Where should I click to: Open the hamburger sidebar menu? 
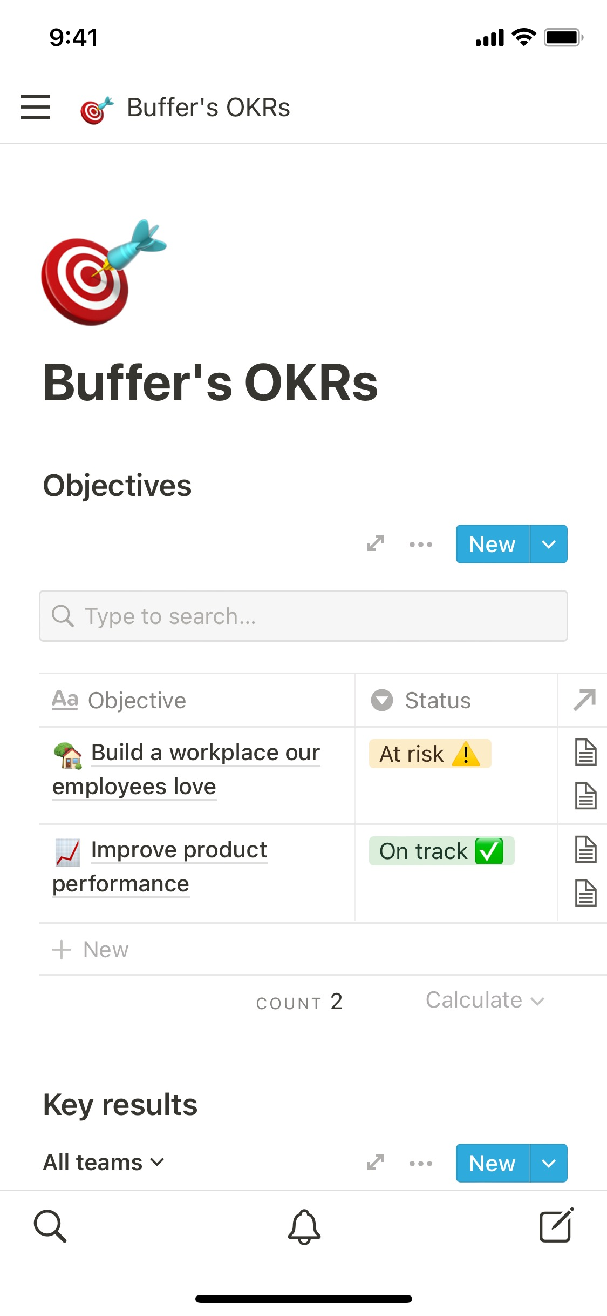(x=36, y=107)
